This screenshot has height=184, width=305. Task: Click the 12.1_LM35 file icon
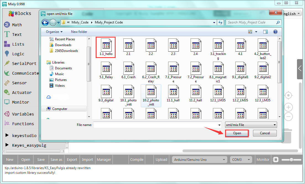tap(218, 91)
